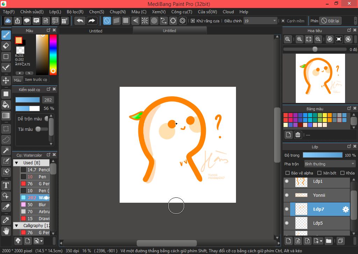The height and width of the screenshot is (254, 358).
Task: Choose the Hand pan tool
Action: (6, 231)
